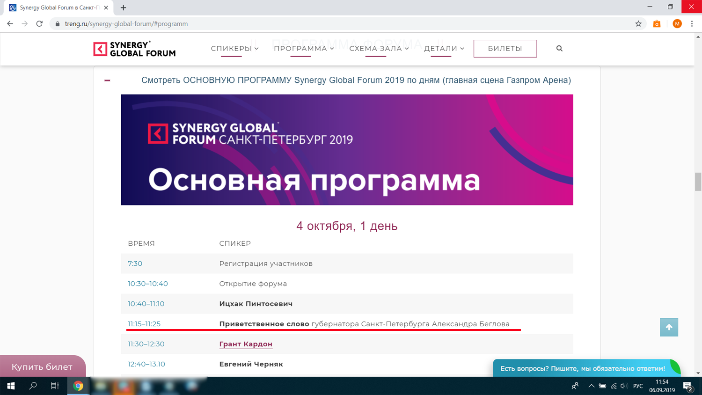Open Windows taskbar search
The height and width of the screenshot is (395, 702).
pyautogui.click(x=33, y=386)
